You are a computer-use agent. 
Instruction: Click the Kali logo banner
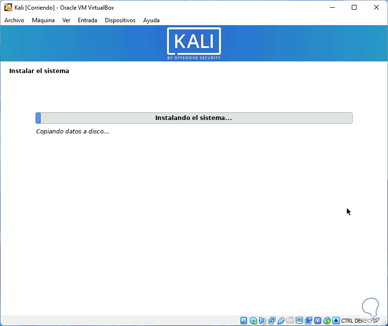pos(194,44)
